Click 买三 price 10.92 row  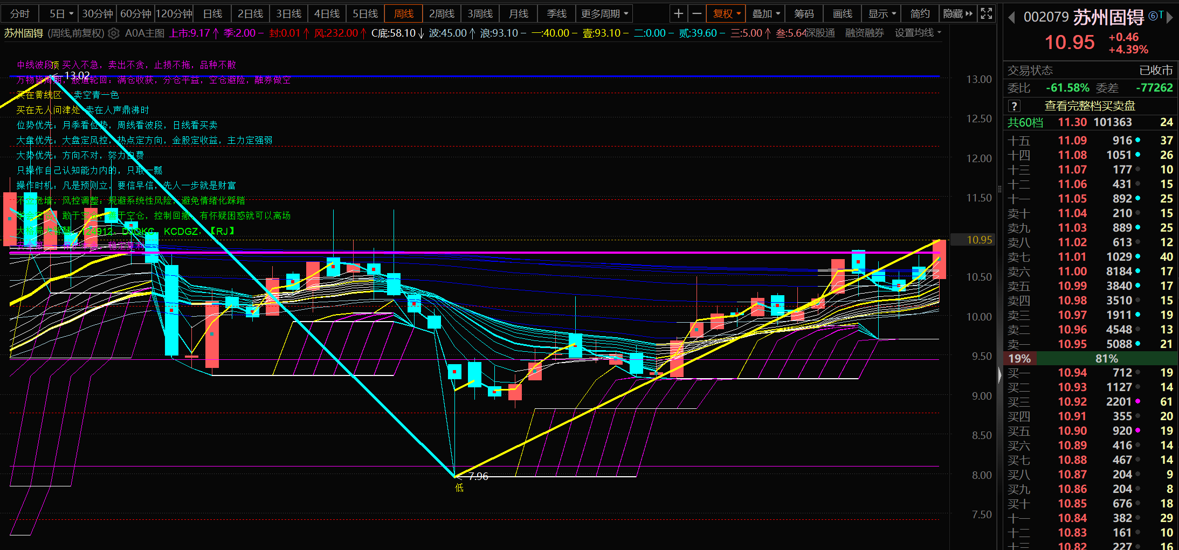1091,401
